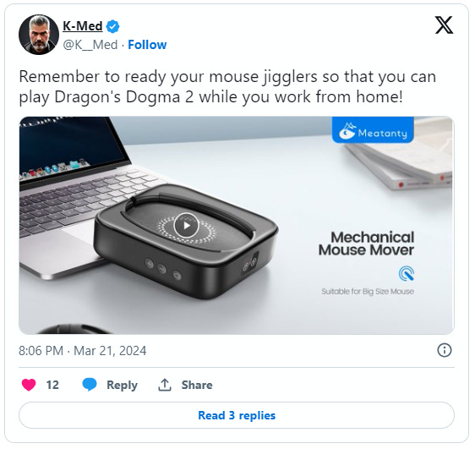475x449 pixels.
Task: Play the mouse mover video
Action: click(x=186, y=226)
